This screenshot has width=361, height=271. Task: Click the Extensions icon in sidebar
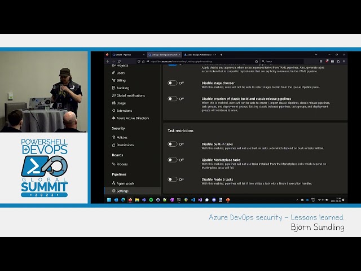(x=113, y=111)
